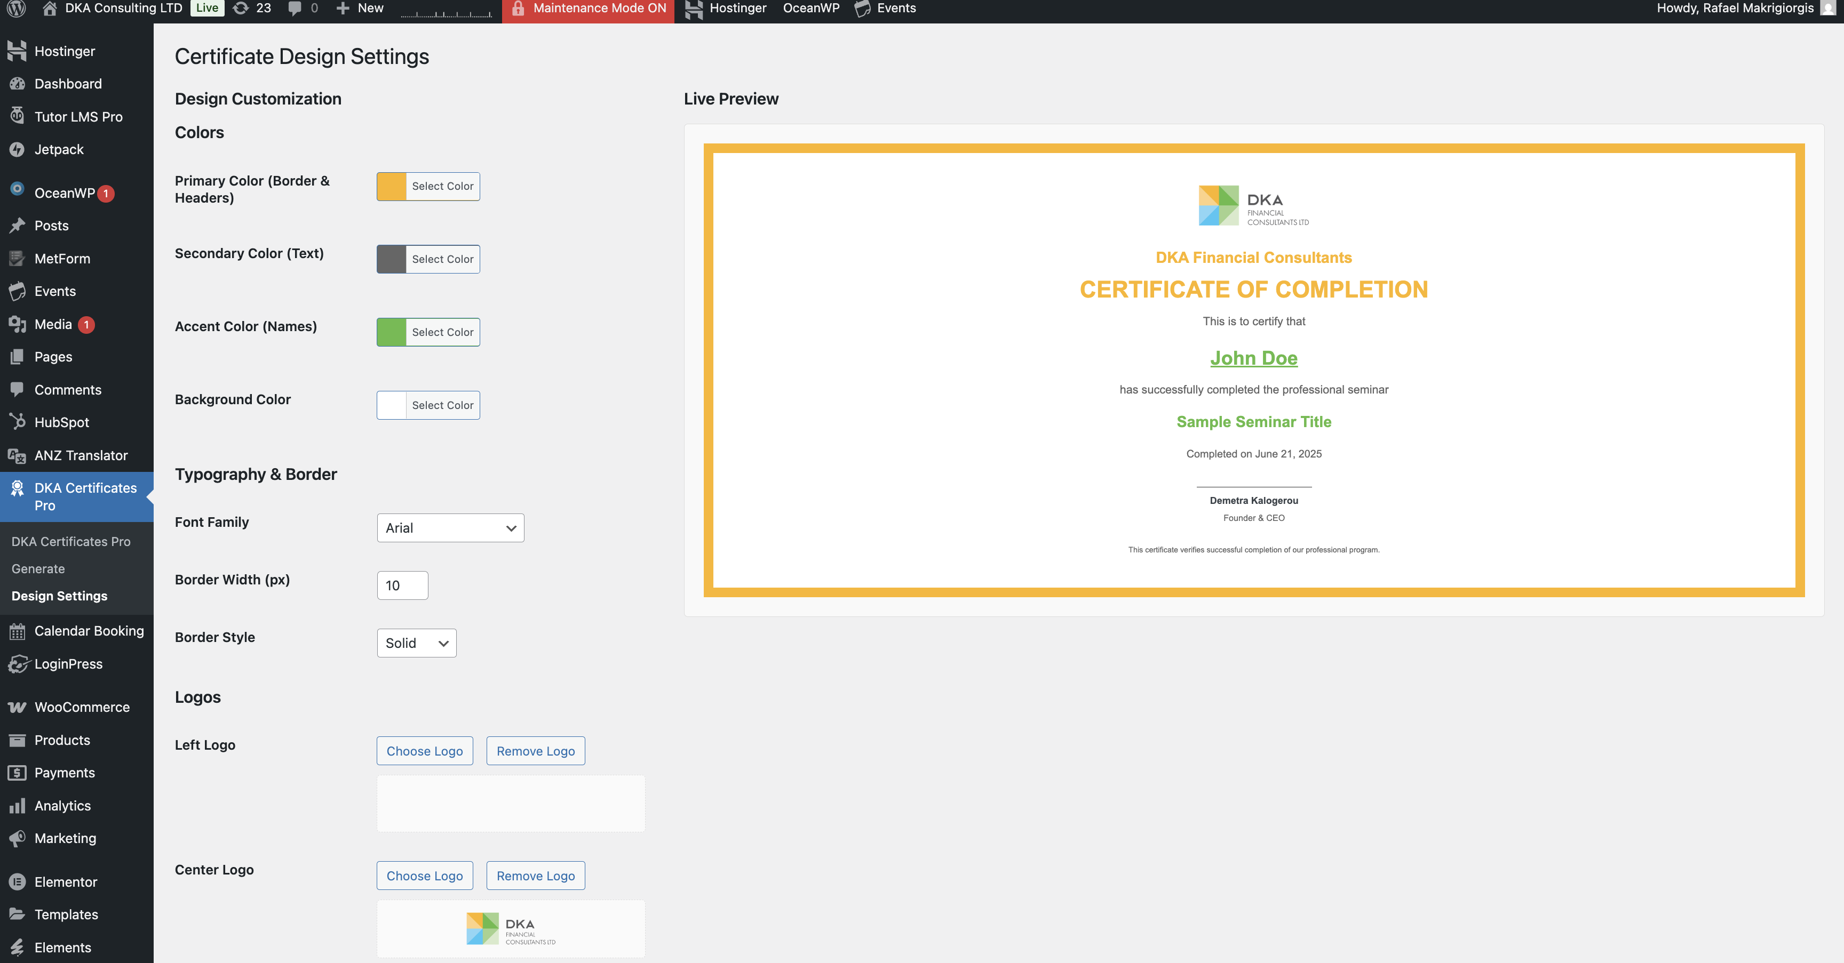Viewport: 1844px width, 963px height.
Task: Open the Font Family dropdown
Action: pyautogui.click(x=450, y=528)
